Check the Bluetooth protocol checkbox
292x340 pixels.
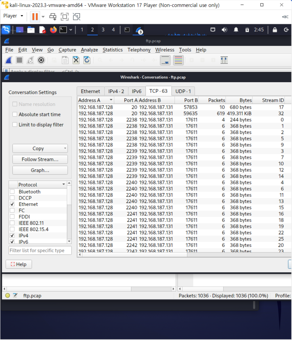(12, 192)
